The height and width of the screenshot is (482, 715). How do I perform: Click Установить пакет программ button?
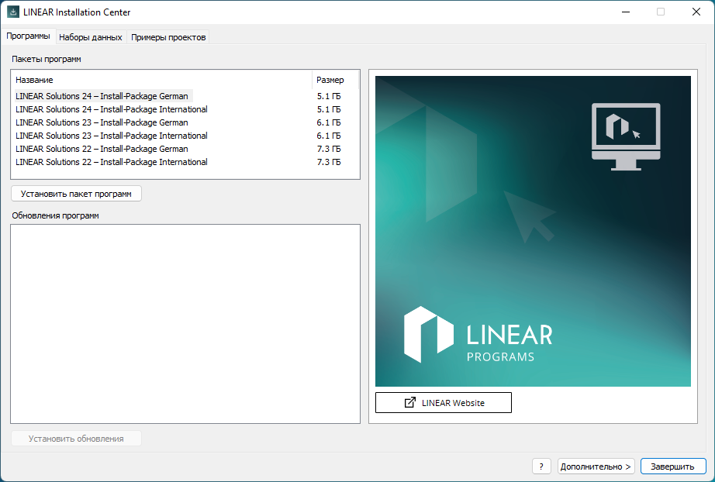tap(76, 194)
